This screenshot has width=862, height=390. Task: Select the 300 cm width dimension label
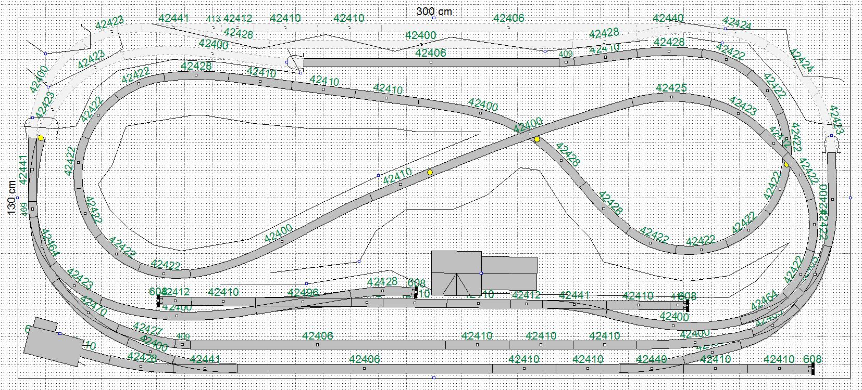tap(434, 11)
